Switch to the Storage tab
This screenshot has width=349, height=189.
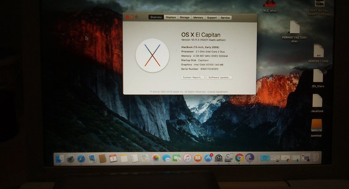185,17
